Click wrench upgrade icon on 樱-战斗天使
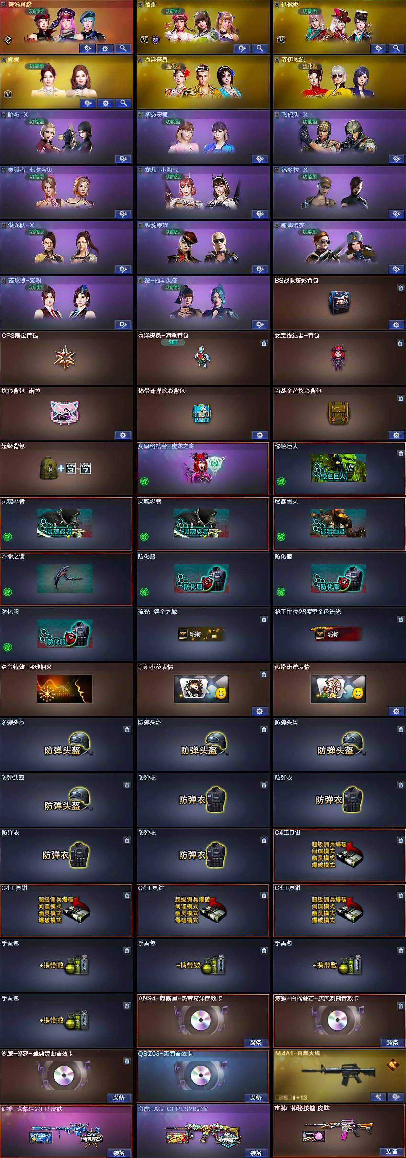This screenshot has width=406, height=1158. click(260, 324)
